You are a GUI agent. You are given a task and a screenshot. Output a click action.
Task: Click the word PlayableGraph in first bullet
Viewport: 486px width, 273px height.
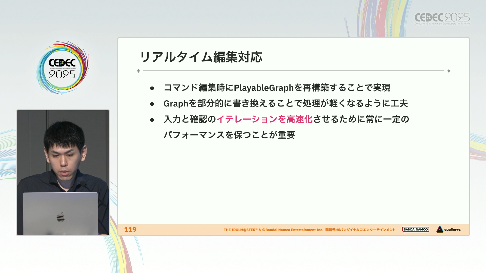tap(264, 88)
